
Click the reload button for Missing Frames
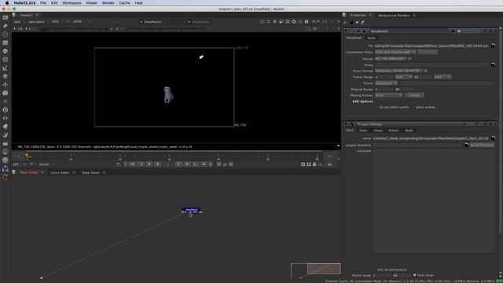coord(414,95)
